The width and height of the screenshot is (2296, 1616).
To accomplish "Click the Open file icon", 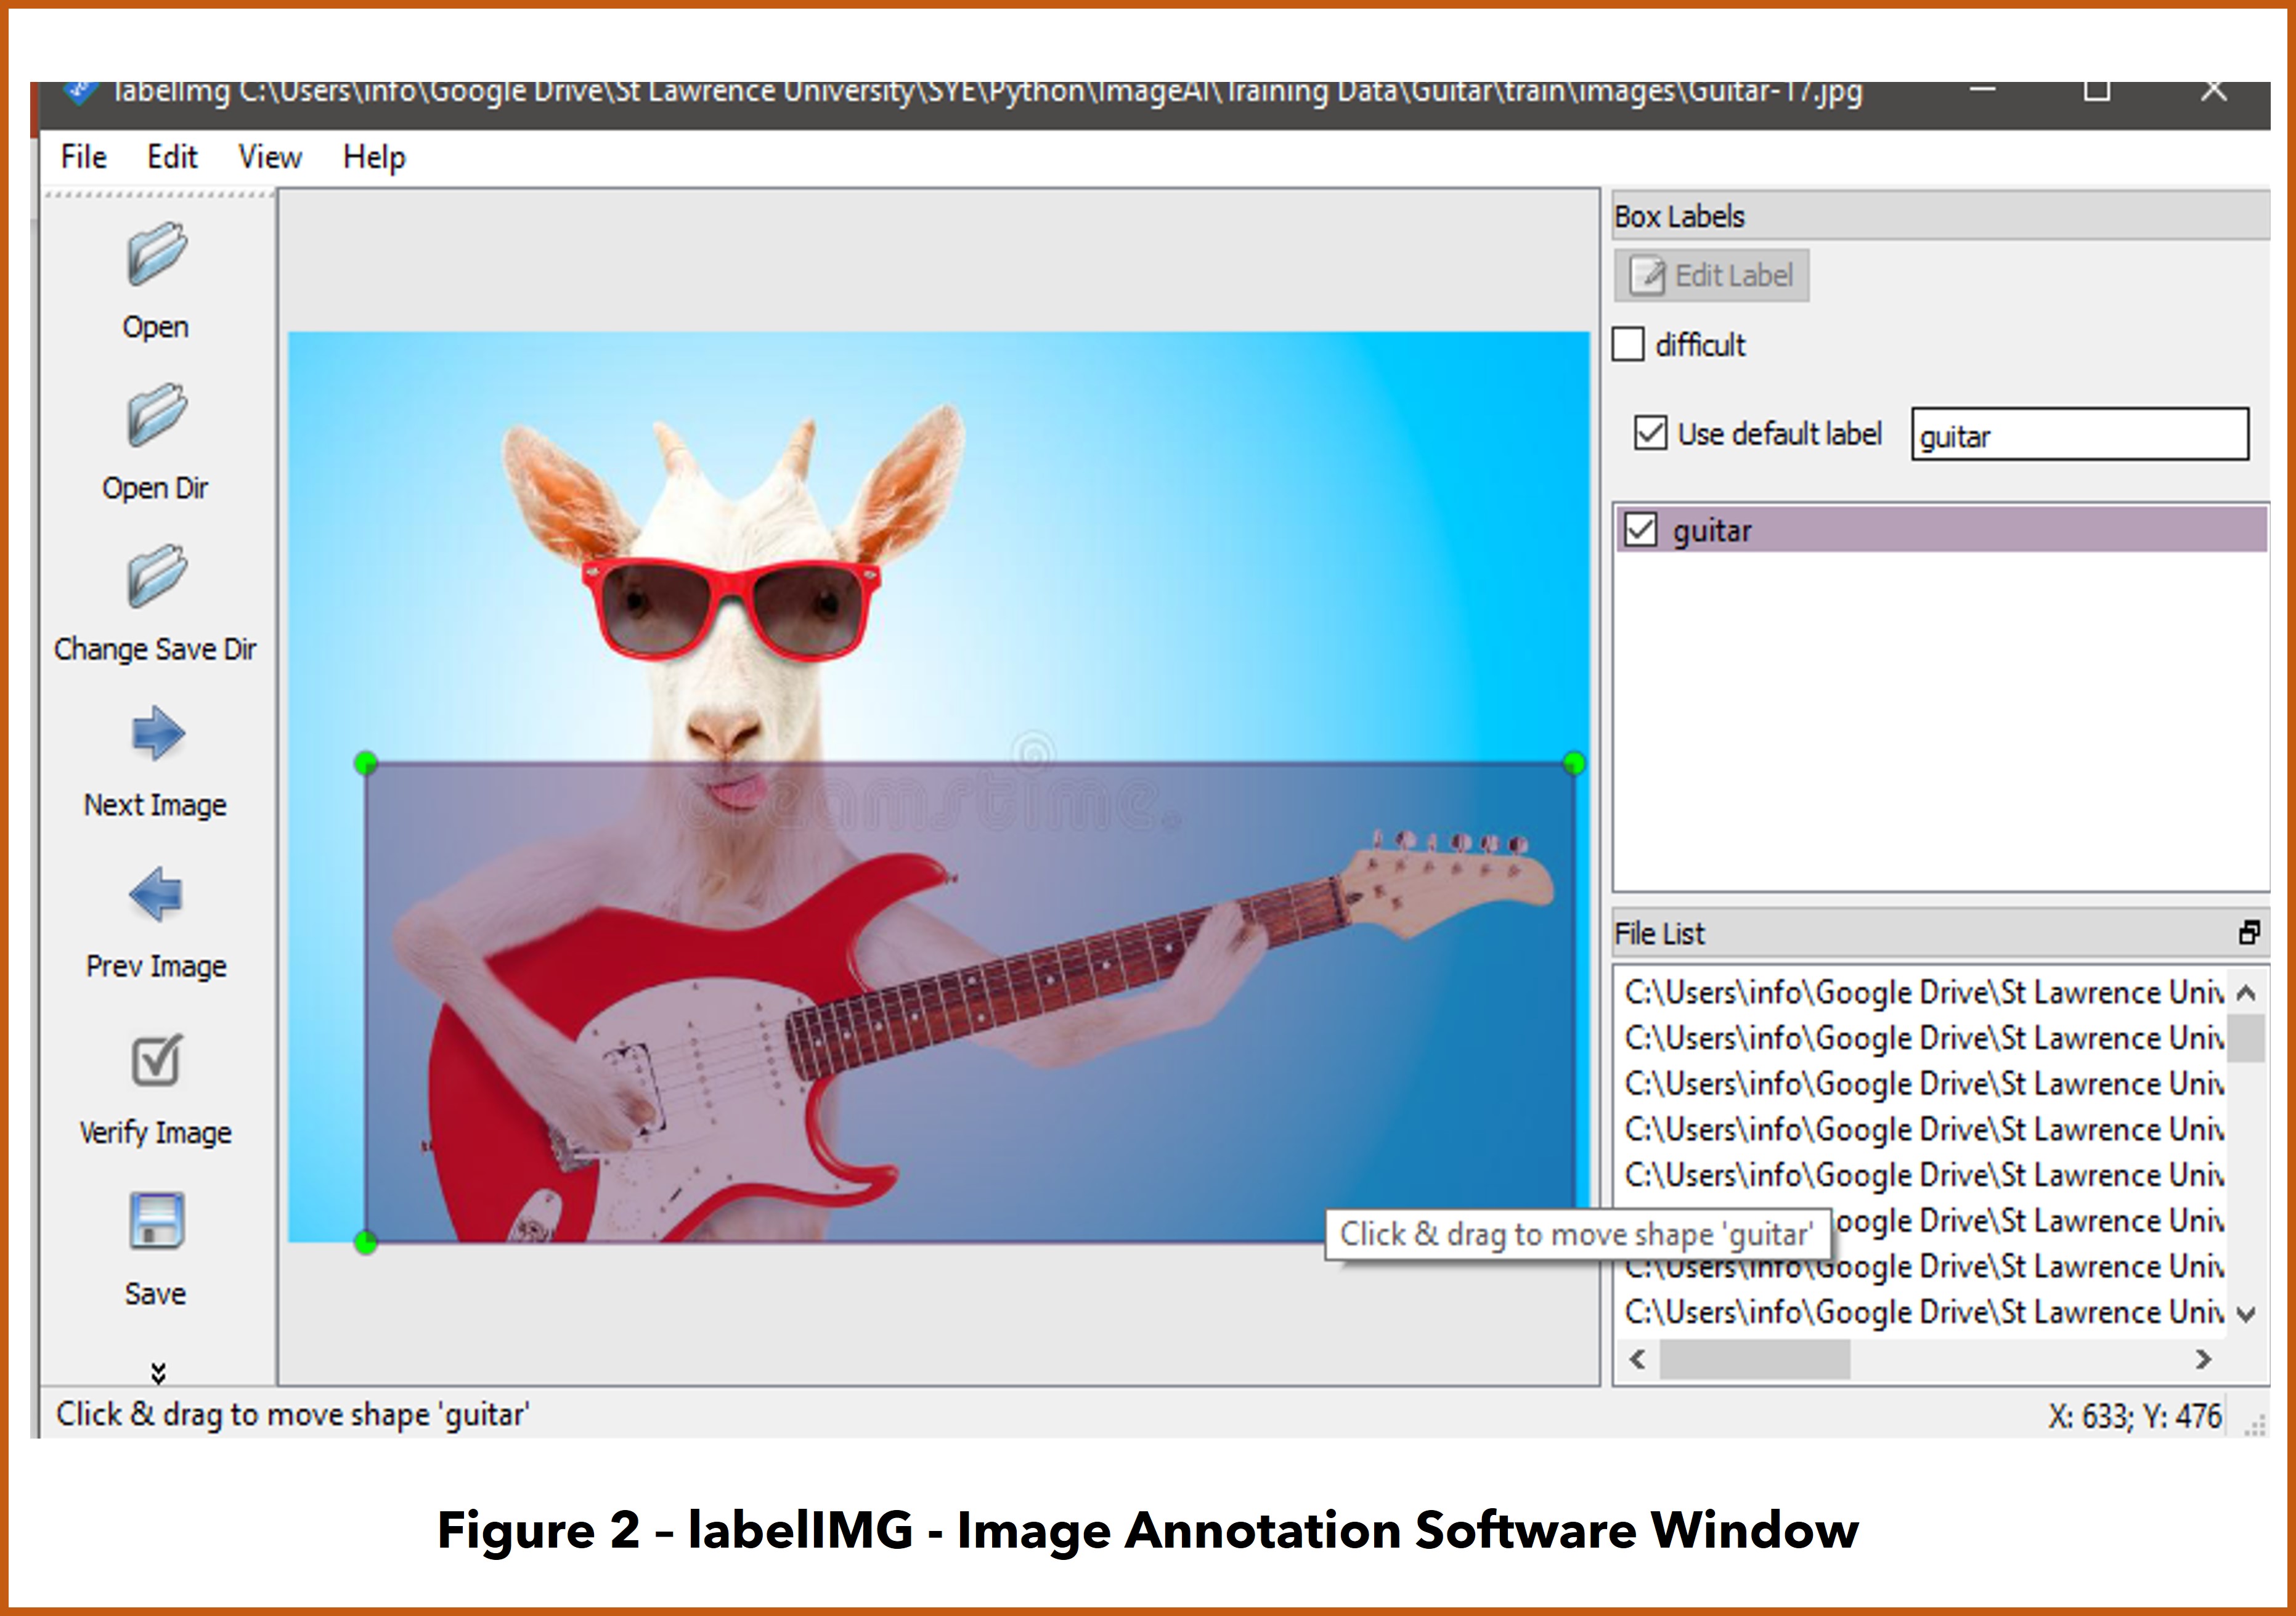I will 156,254.
